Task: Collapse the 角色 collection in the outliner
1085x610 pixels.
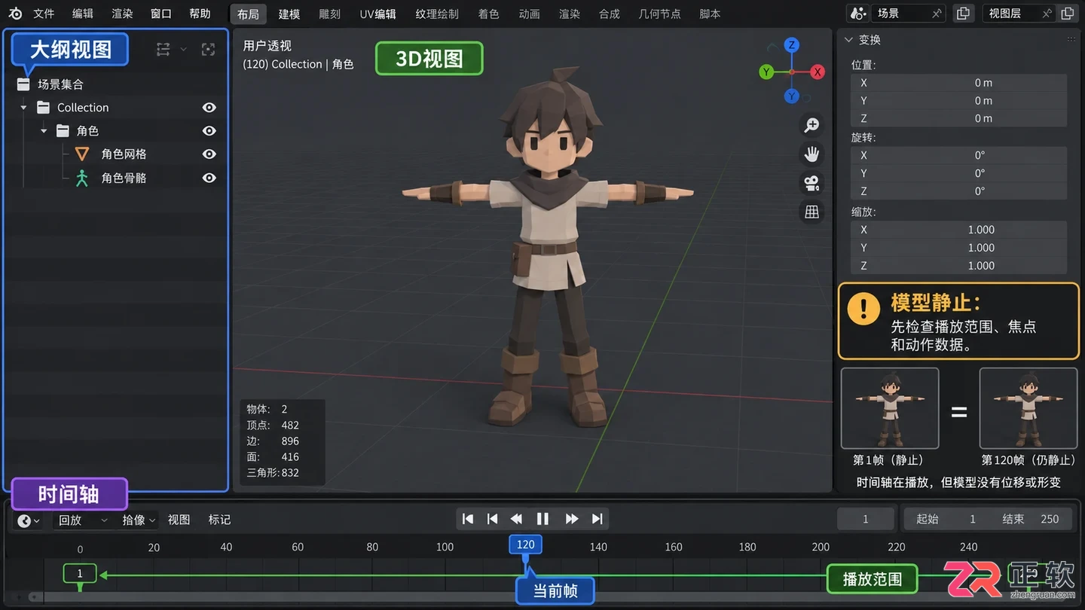Action: (44, 131)
